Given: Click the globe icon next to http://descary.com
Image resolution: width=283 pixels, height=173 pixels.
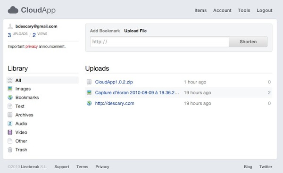Looking at the screenshot, I should 89,103.
